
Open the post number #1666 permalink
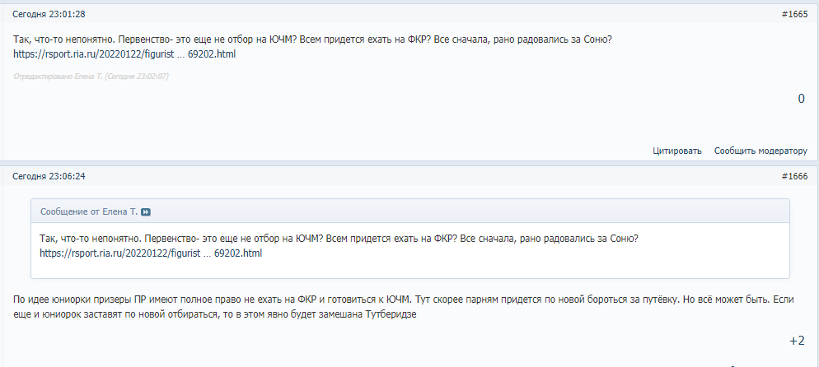(x=793, y=176)
